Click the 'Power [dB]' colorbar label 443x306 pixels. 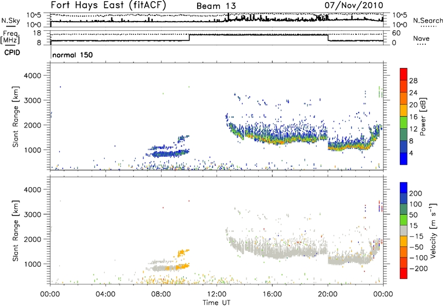[423, 117]
